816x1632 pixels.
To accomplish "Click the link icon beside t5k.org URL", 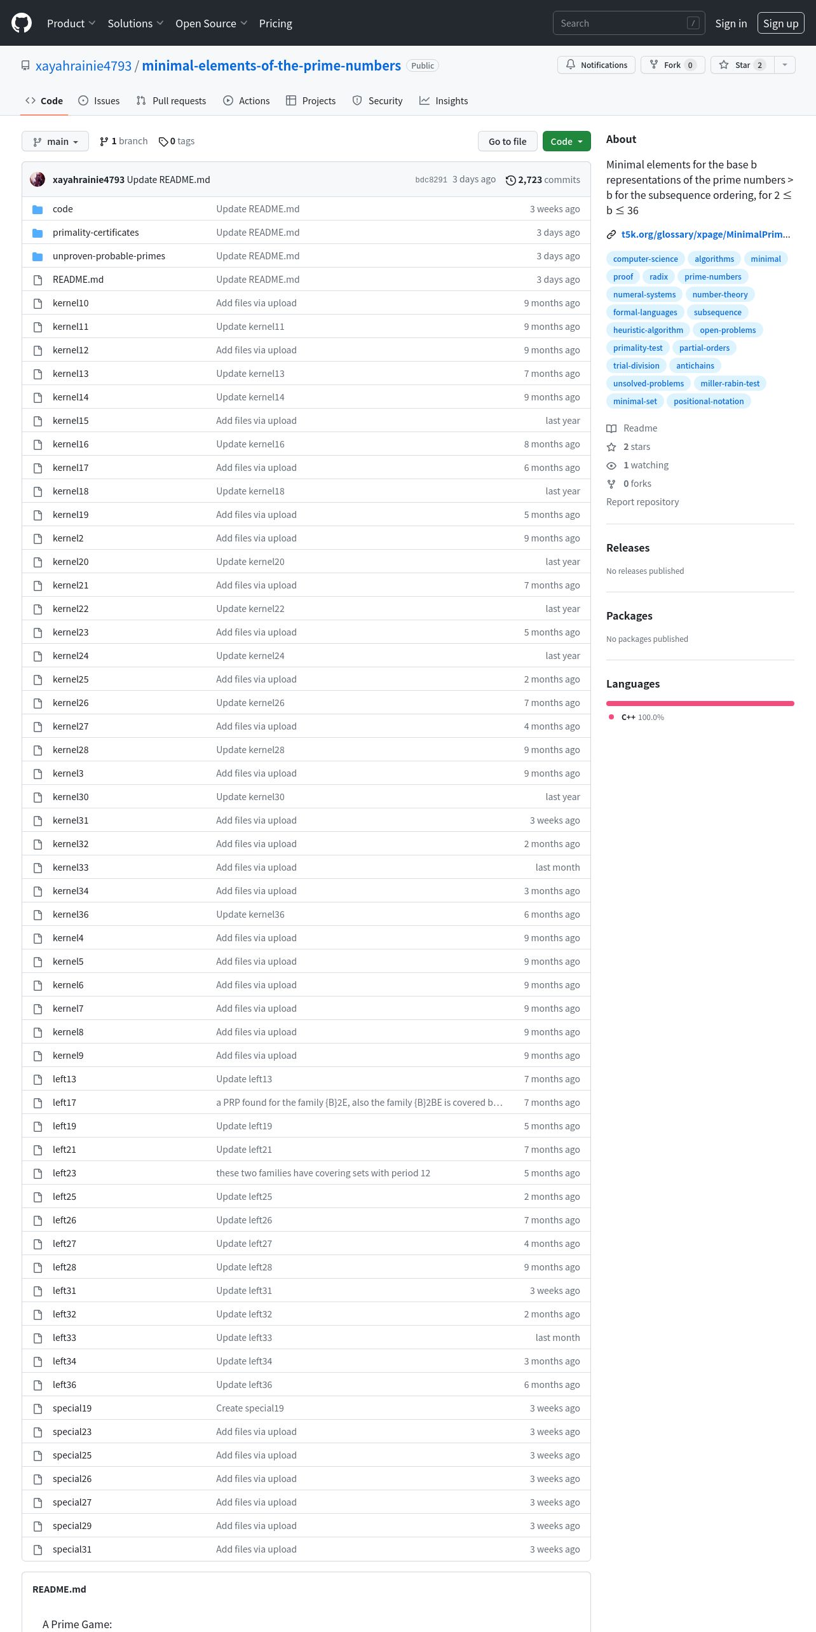I will pyautogui.click(x=611, y=235).
